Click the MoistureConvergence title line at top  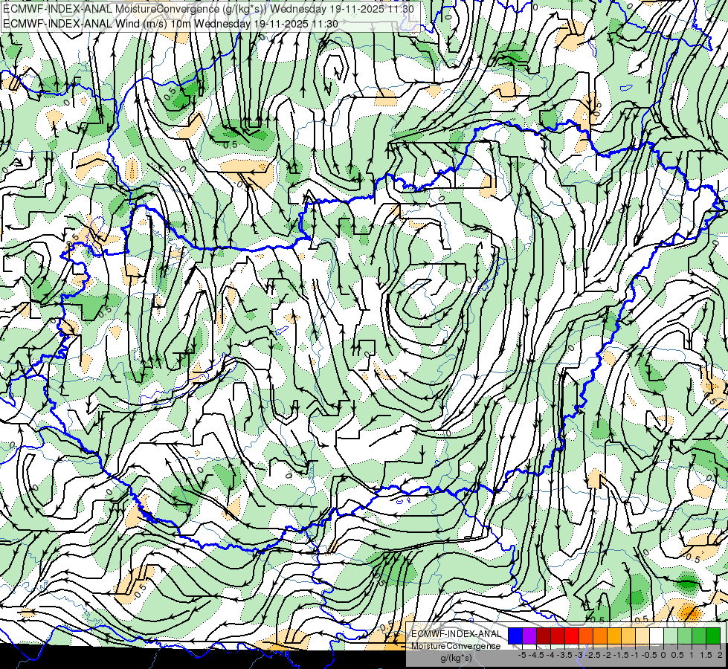click(x=208, y=9)
